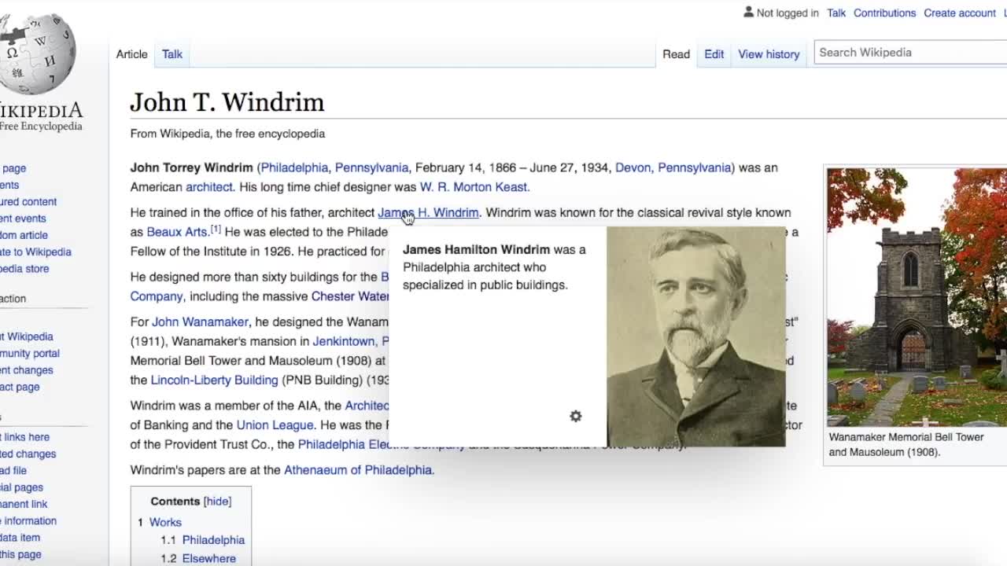
Task: Open the Lincoln-Liberty Building link
Action: pos(215,380)
